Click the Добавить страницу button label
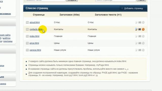Screen dimensions: 162x91 (133, 8)
